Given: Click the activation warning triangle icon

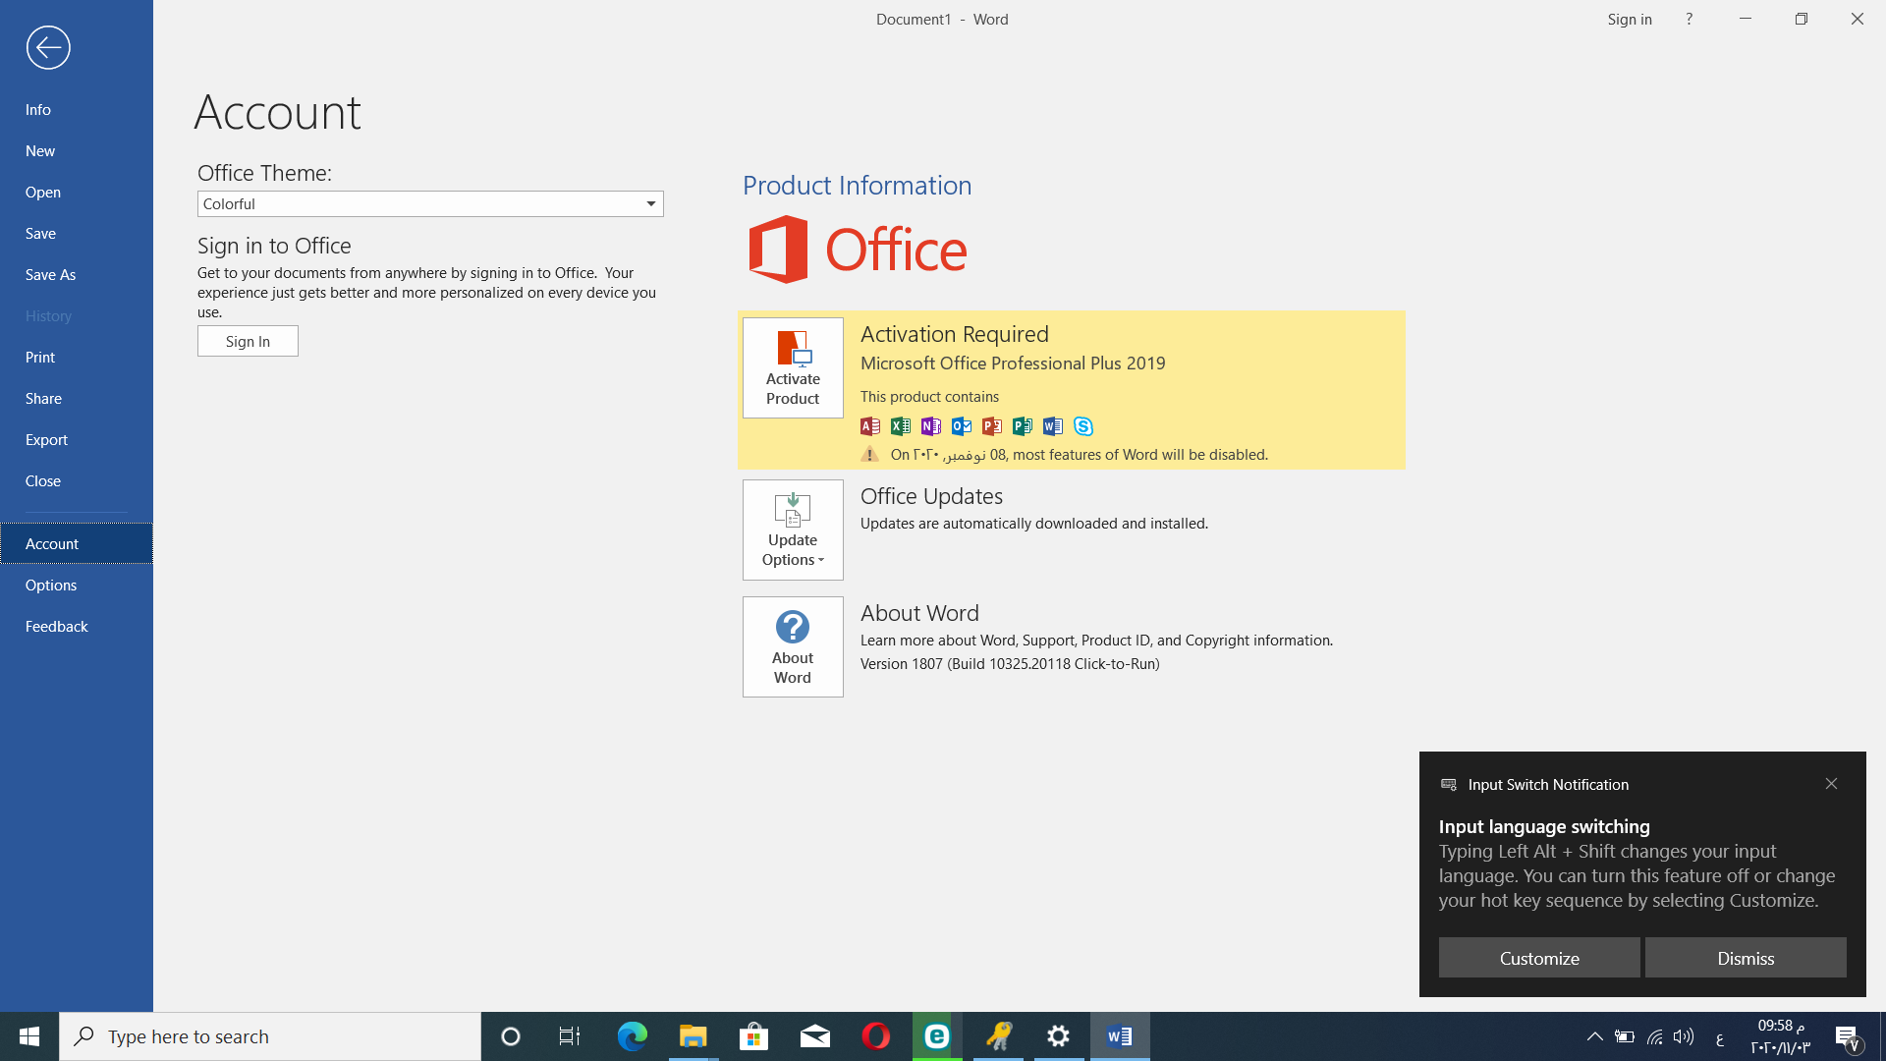Looking at the screenshot, I should [869, 454].
